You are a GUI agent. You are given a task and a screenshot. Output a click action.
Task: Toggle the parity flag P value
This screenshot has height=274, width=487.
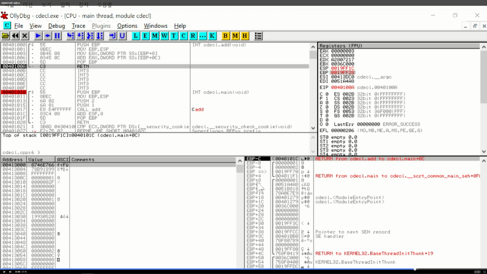(327, 98)
